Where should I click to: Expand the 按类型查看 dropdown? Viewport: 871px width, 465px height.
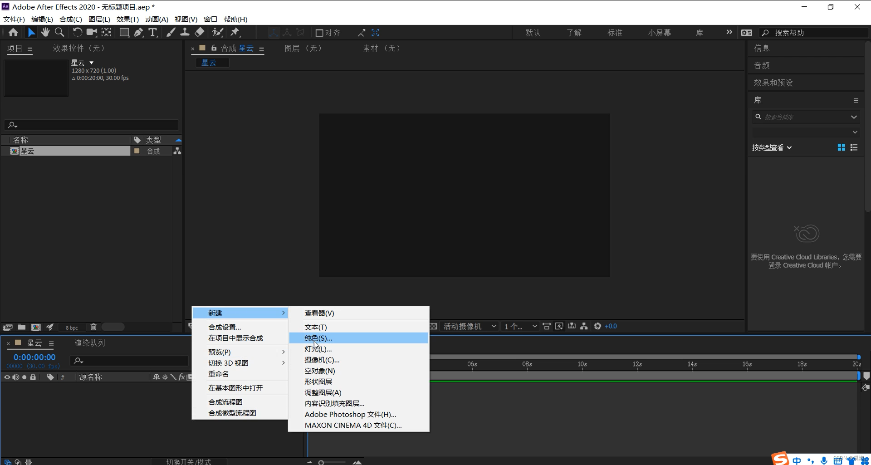click(772, 148)
